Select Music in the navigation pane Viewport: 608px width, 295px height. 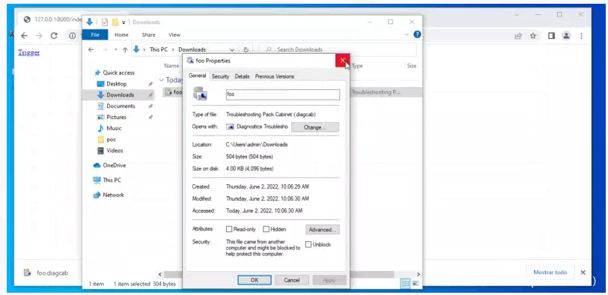point(114,128)
